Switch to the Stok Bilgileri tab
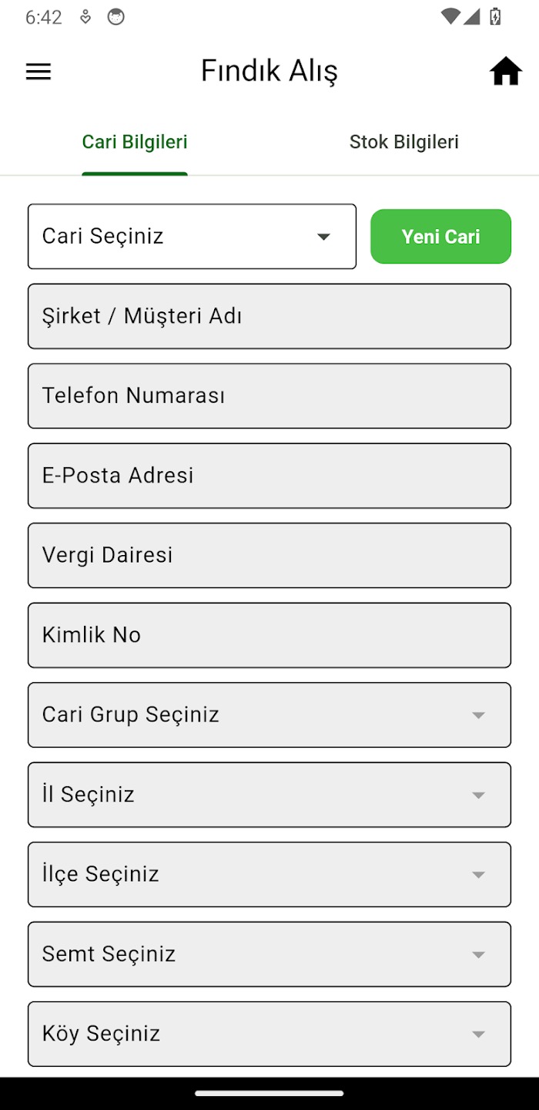 [404, 142]
